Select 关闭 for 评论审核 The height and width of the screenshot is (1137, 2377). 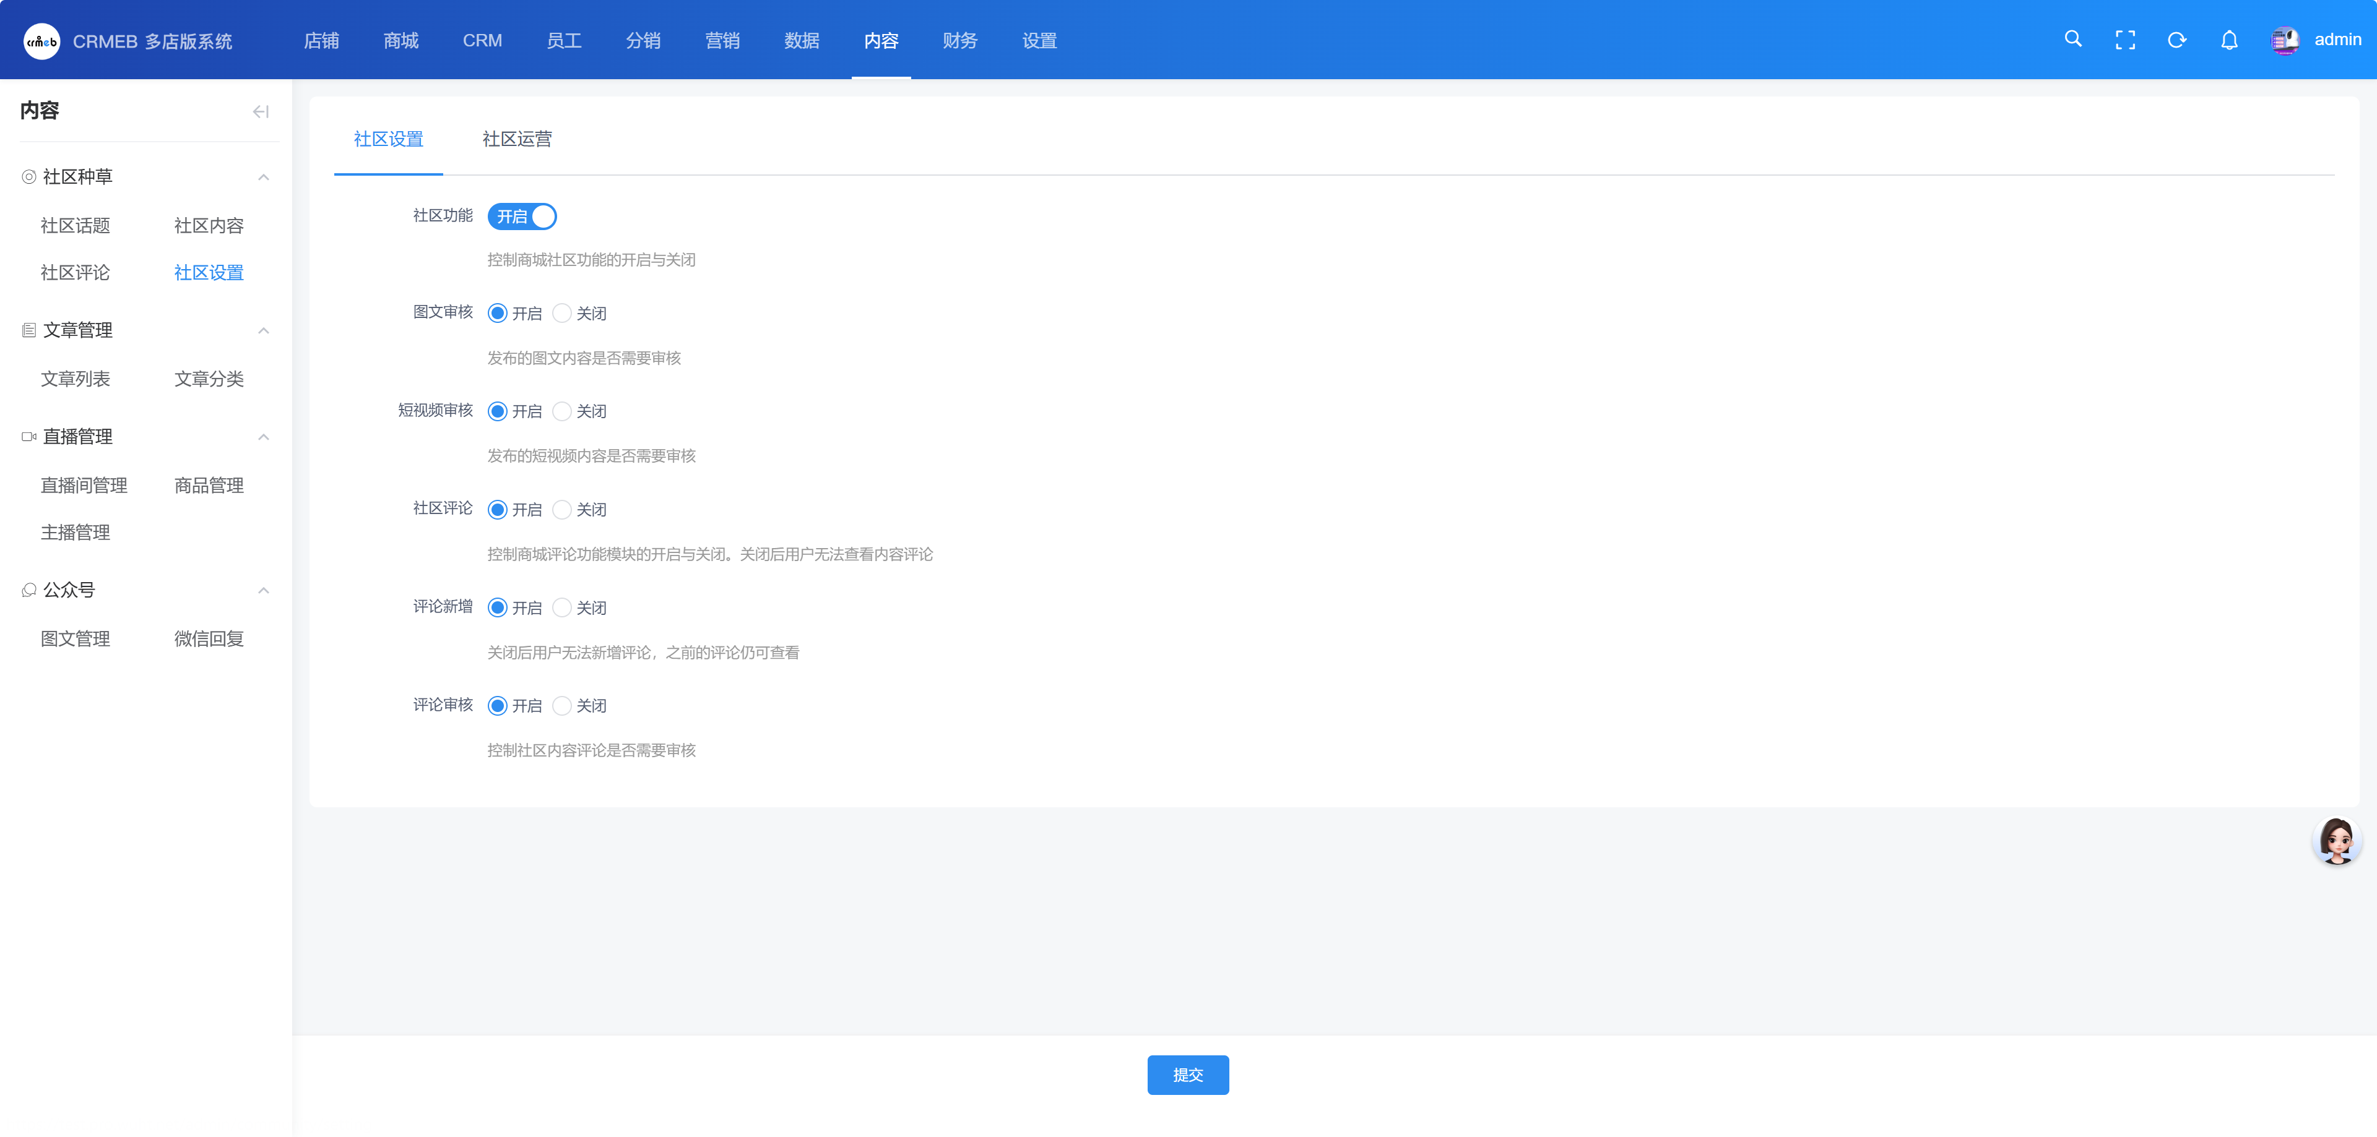tap(562, 705)
